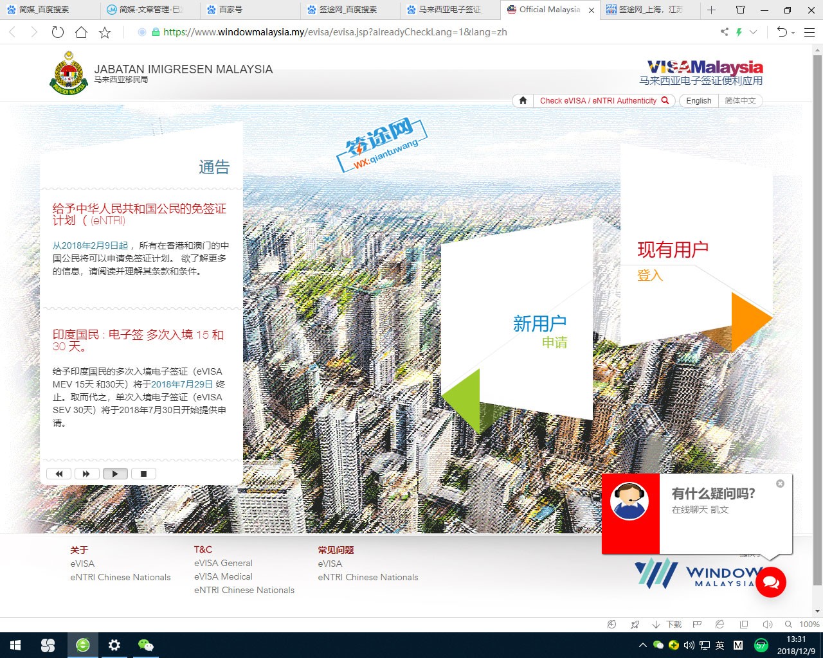Image resolution: width=823 pixels, height=658 pixels.
Task: Click eVISA Medical link in footer
Action: pyautogui.click(x=223, y=576)
